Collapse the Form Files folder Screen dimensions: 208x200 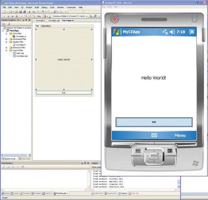pyautogui.click(x=6, y=33)
